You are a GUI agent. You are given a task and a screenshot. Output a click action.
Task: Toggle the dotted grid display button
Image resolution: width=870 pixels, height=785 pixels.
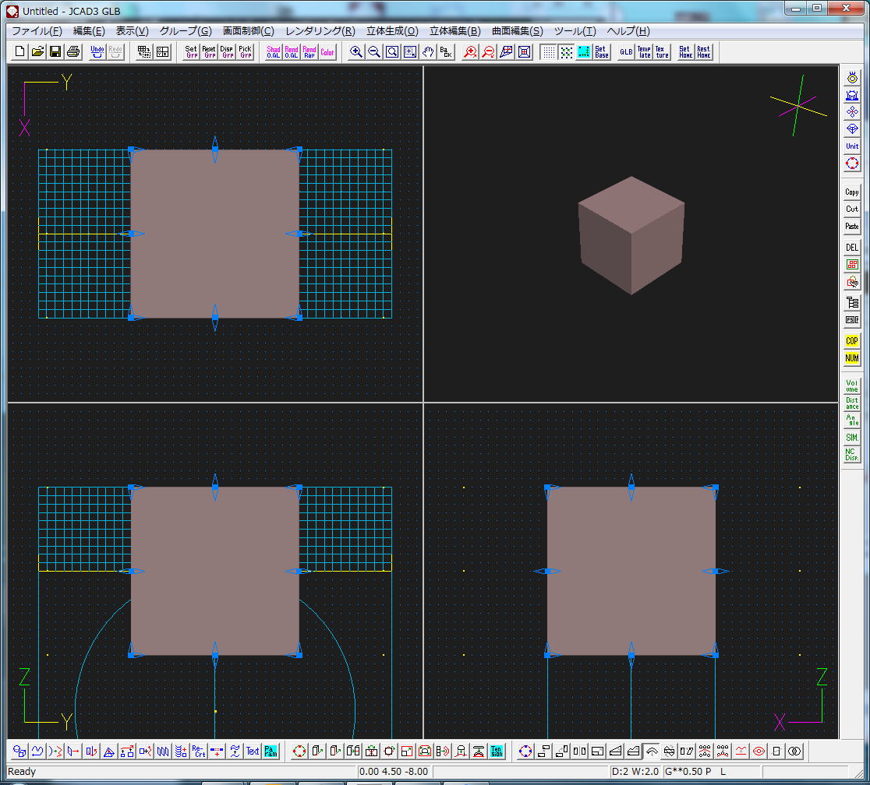coord(548,52)
